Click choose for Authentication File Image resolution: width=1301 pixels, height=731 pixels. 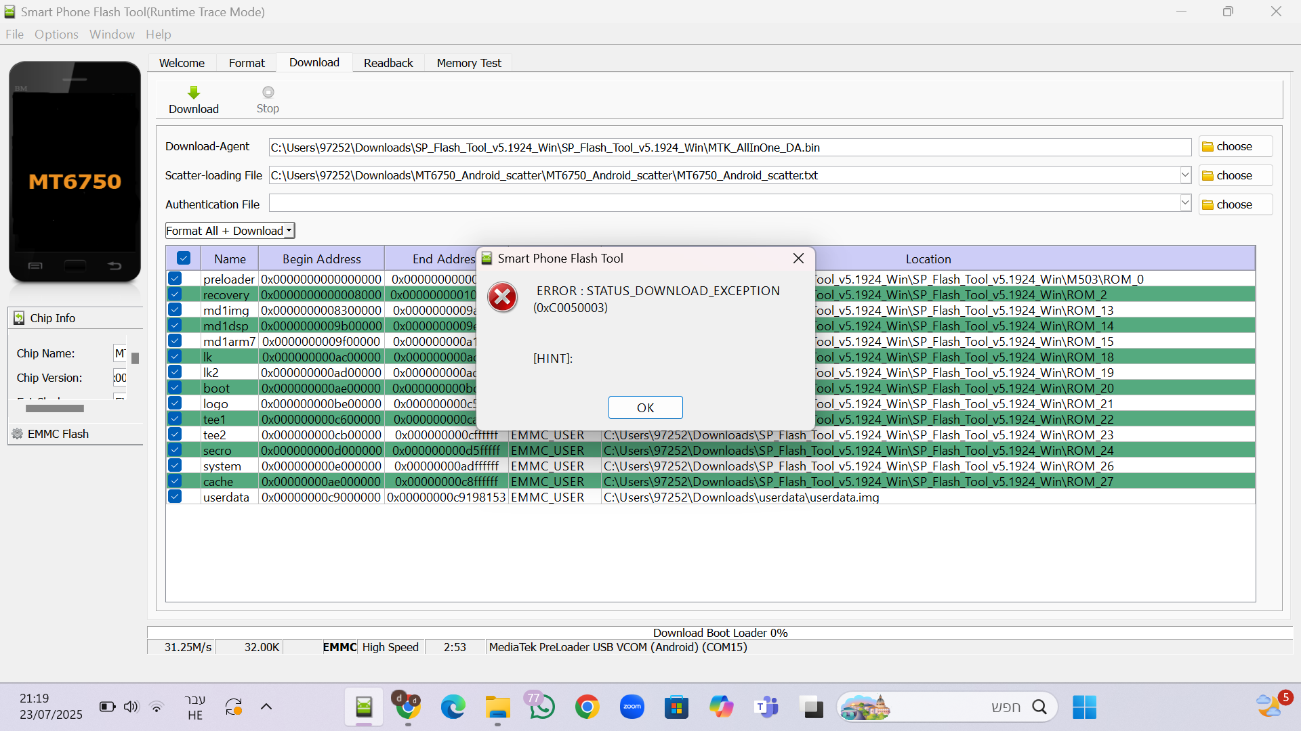(x=1235, y=205)
